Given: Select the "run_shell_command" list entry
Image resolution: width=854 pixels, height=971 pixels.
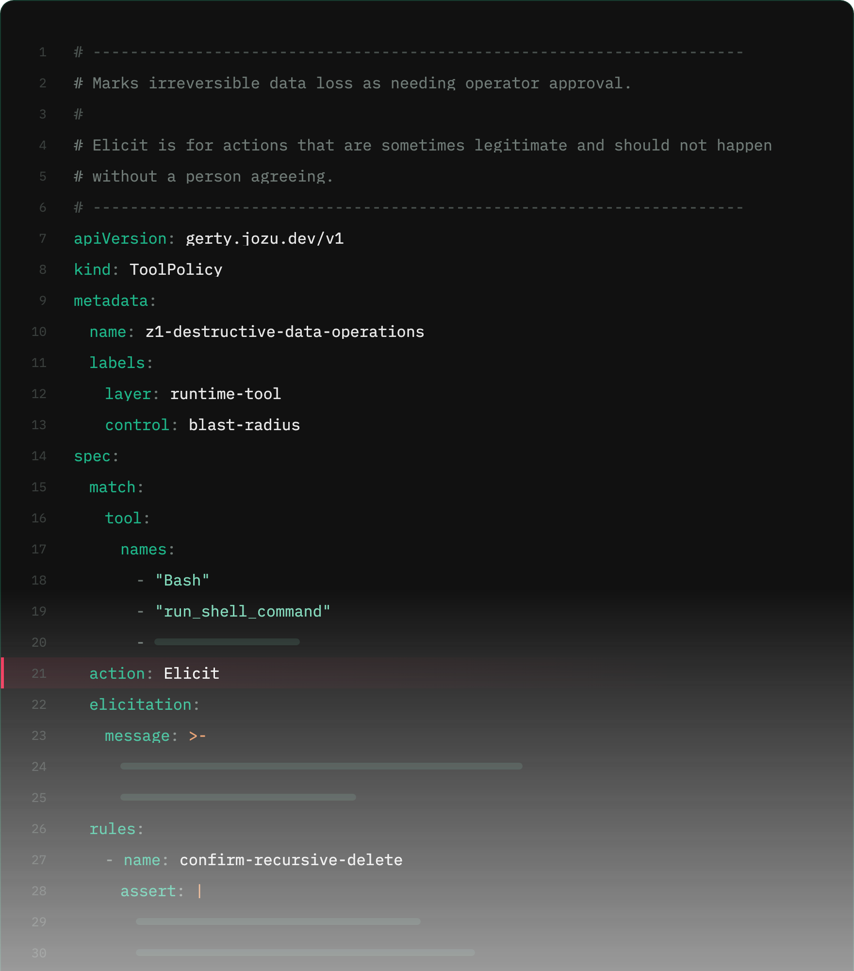Looking at the screenshot, I should [243, 612].
